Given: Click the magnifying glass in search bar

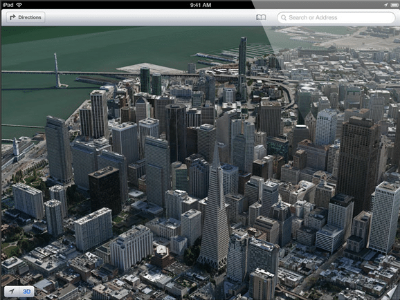Looking at the screenshot, I should pyautogui.click(x=284, y=17).
